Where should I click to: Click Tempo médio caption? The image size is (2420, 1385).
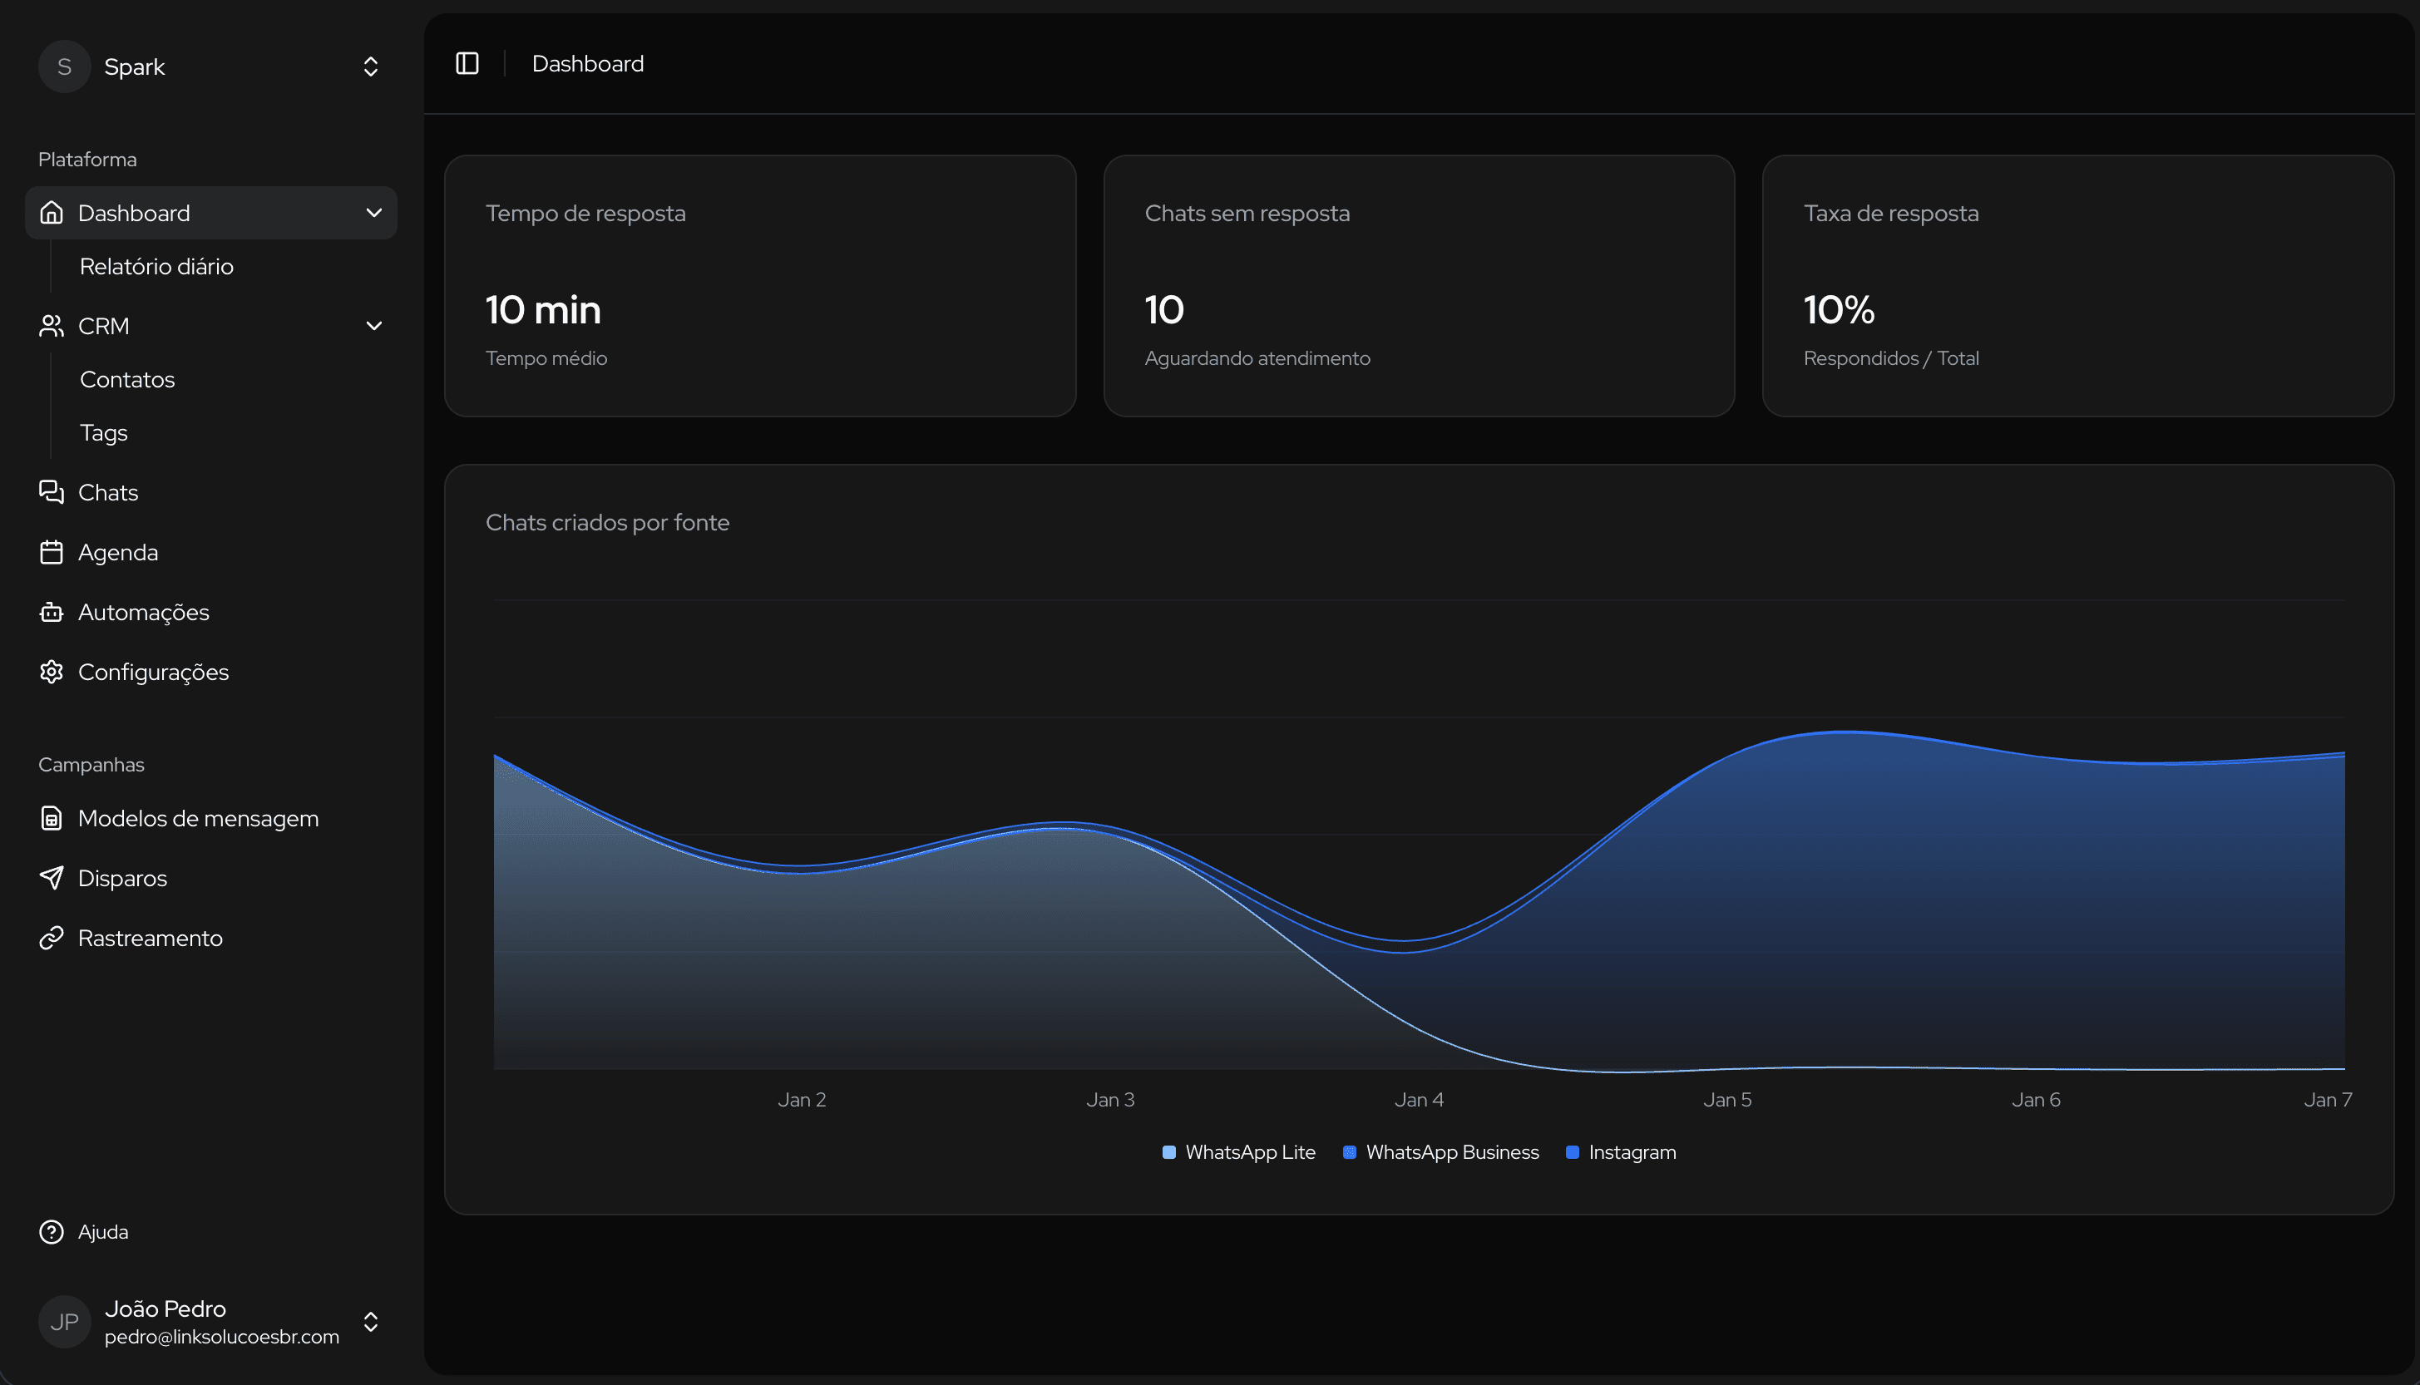546,358
